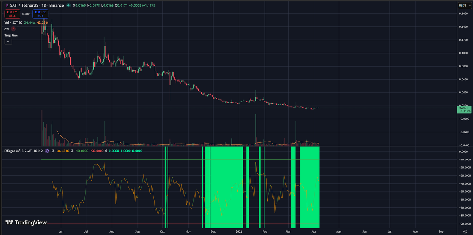Click the Sep label at far right of time axis
Screen dimensions: 473x235
pos(441,232)
